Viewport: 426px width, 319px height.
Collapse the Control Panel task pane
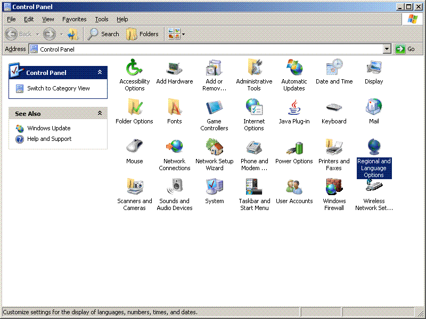point(100,72)
